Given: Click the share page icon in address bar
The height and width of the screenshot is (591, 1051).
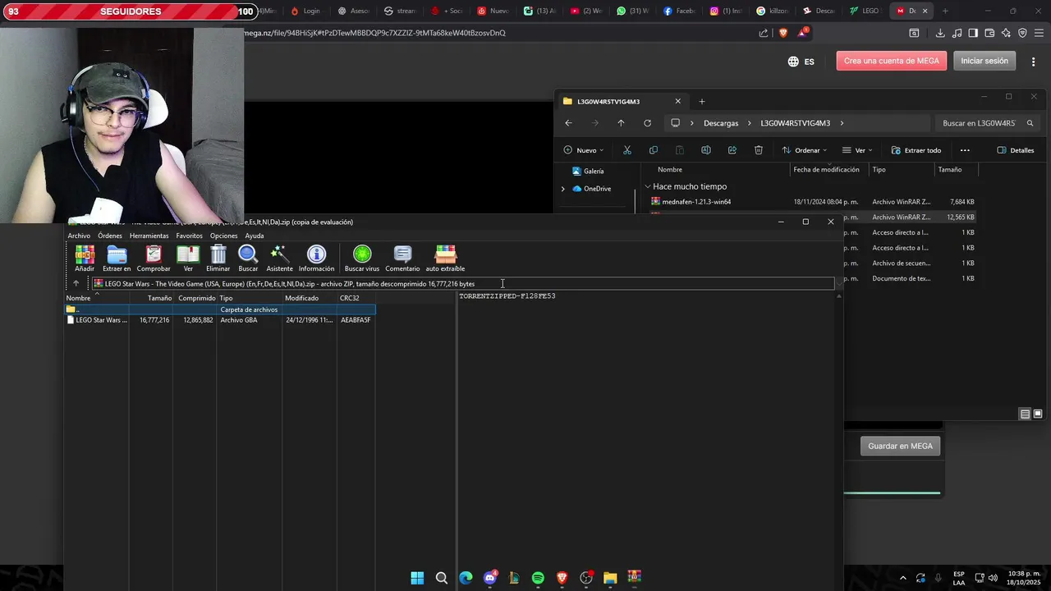Looking at the screenshot, I should 764,33.
